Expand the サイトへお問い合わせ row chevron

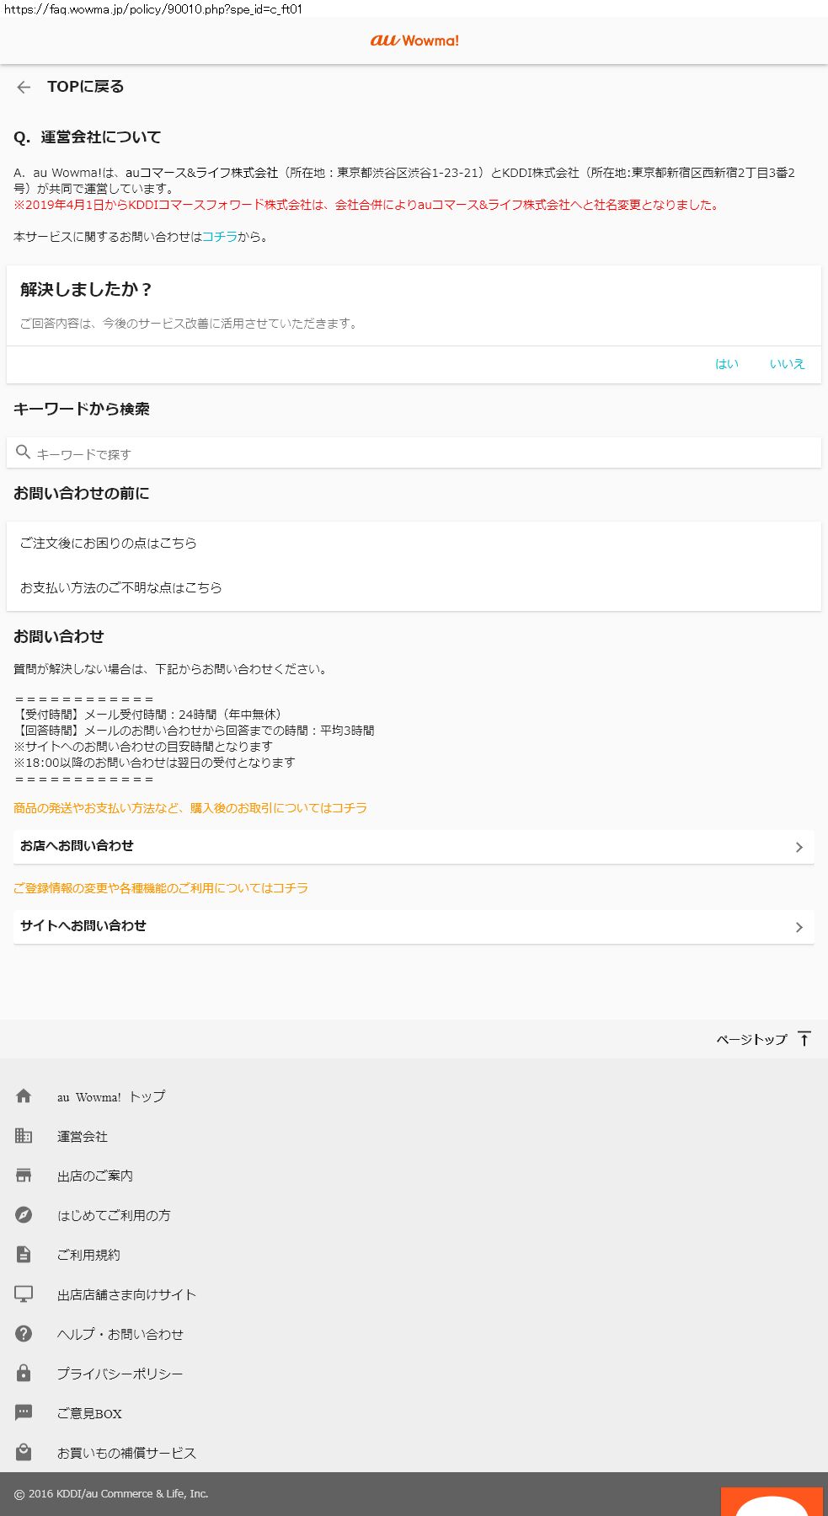(x=799, y=927)
